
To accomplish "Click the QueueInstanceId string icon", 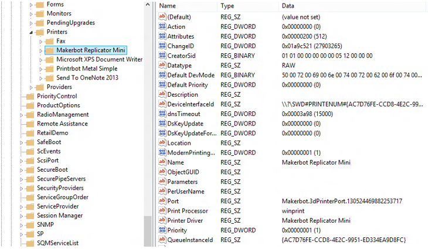I will click(x=162, y=240).
